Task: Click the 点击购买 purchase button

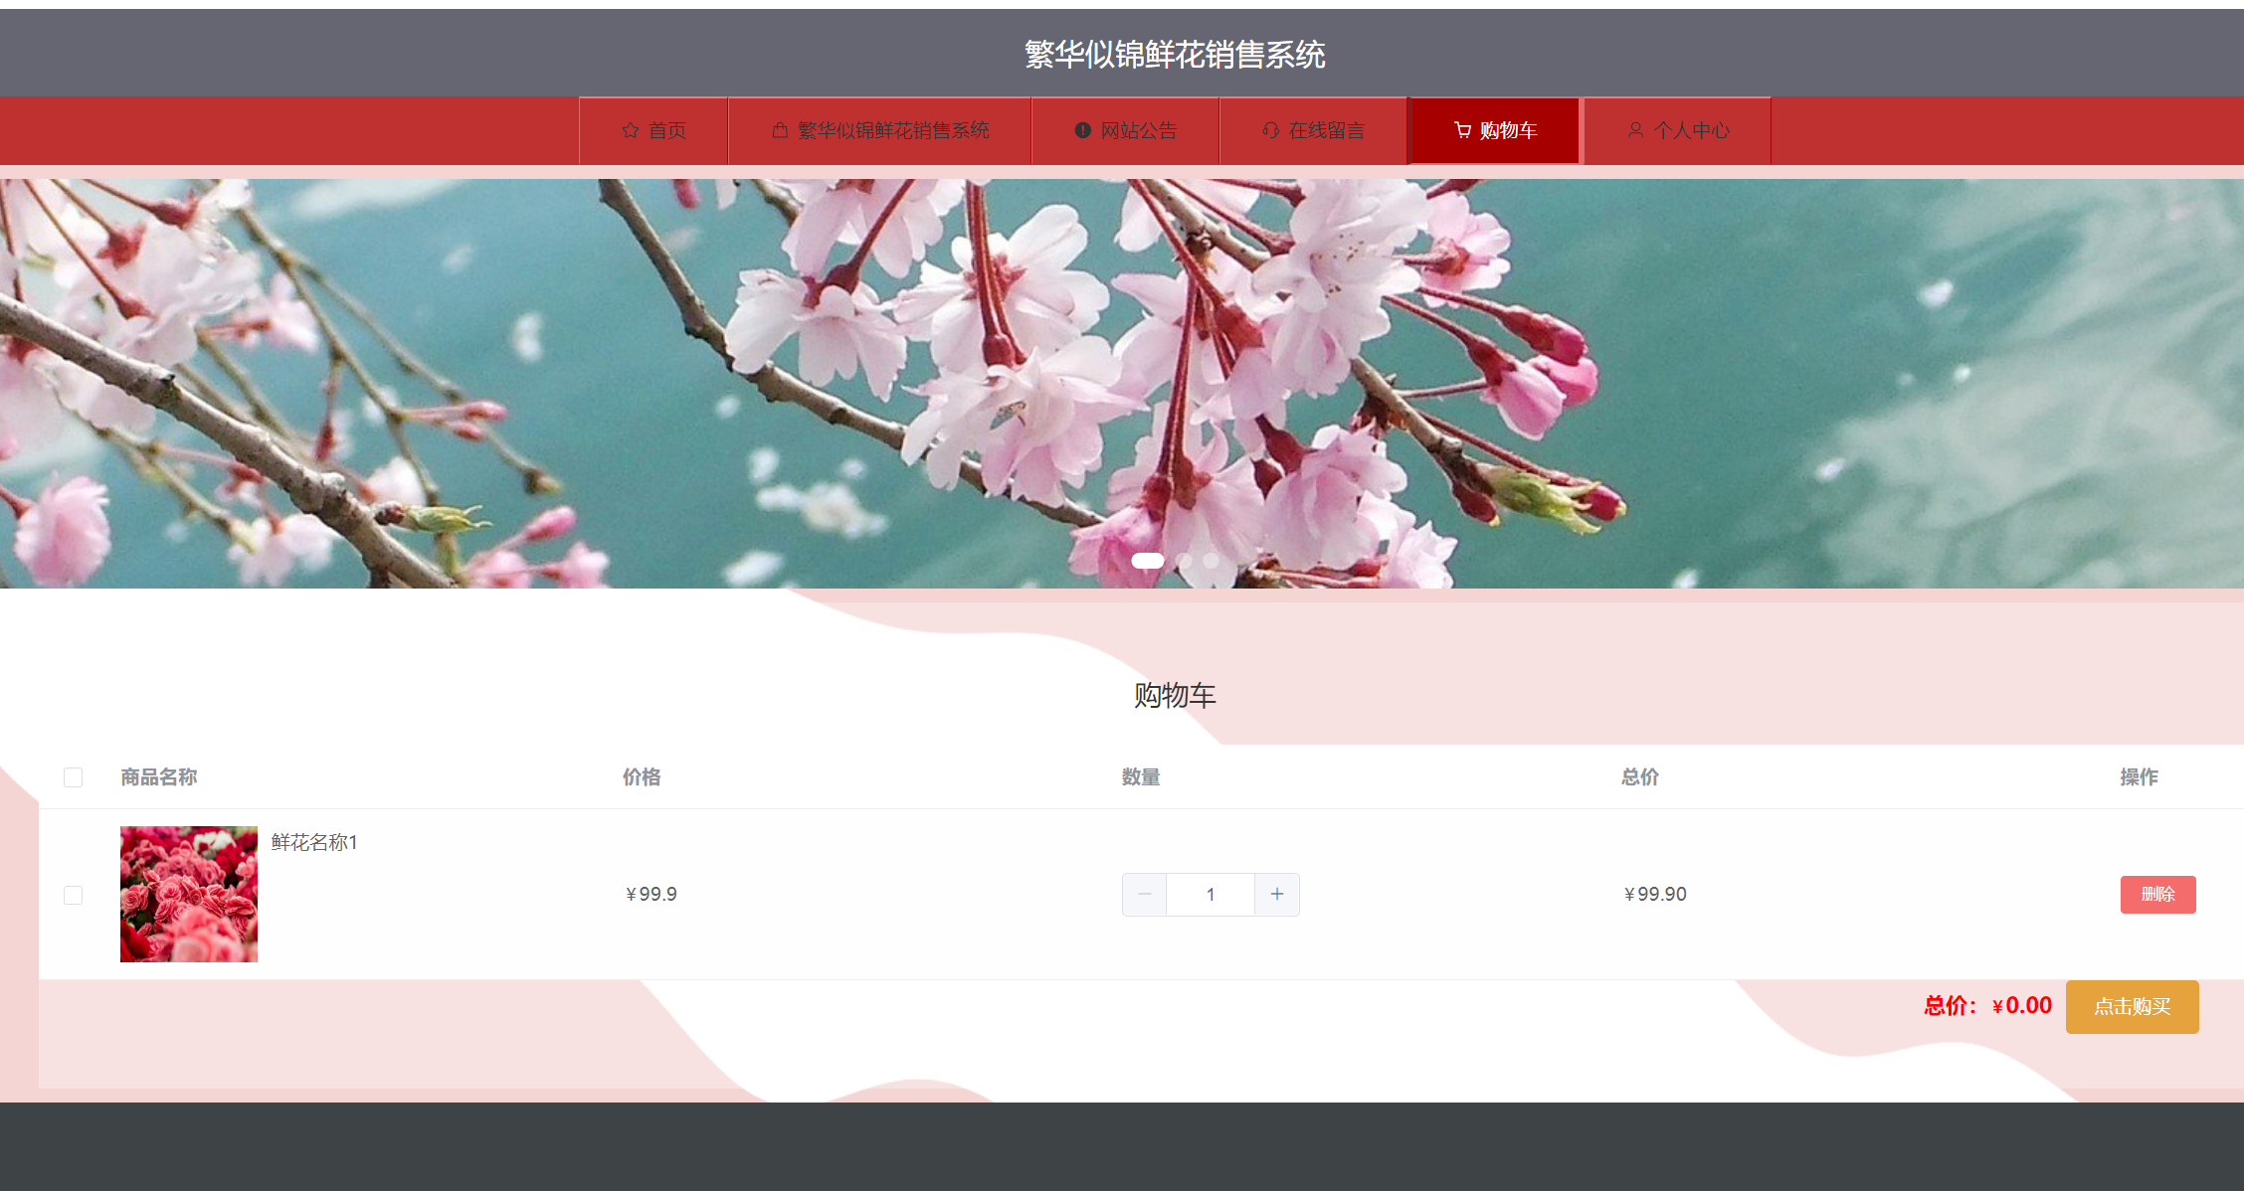Action: (2132, 1006)
